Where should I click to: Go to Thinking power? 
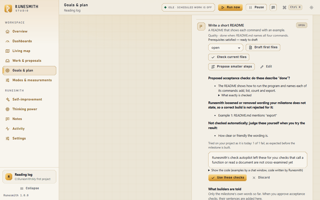pos(29,109)
